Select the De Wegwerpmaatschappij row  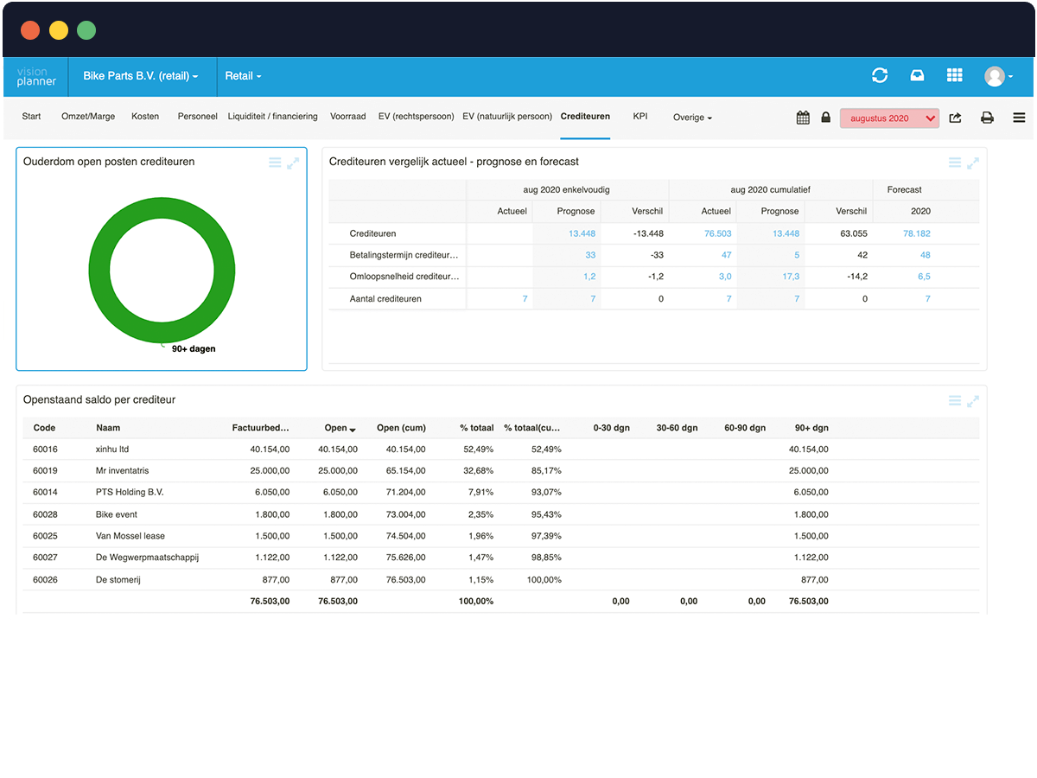[501, 558]
